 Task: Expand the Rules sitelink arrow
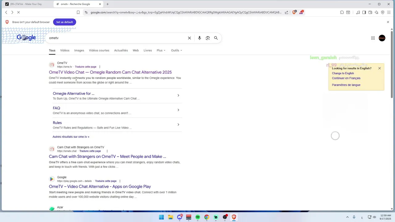click(178, 125)
